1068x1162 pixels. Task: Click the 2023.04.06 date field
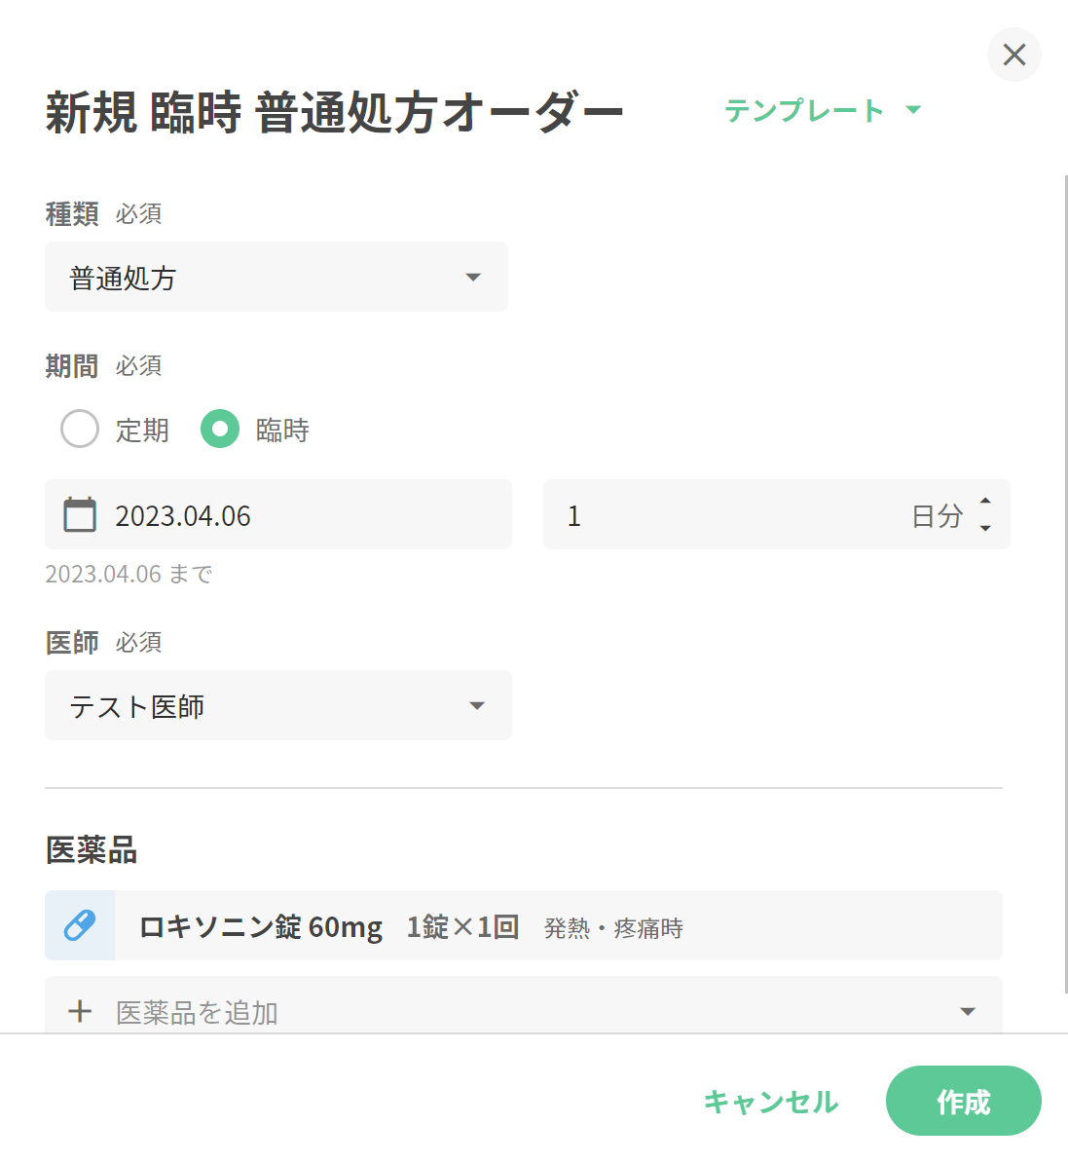click(292, 514)
